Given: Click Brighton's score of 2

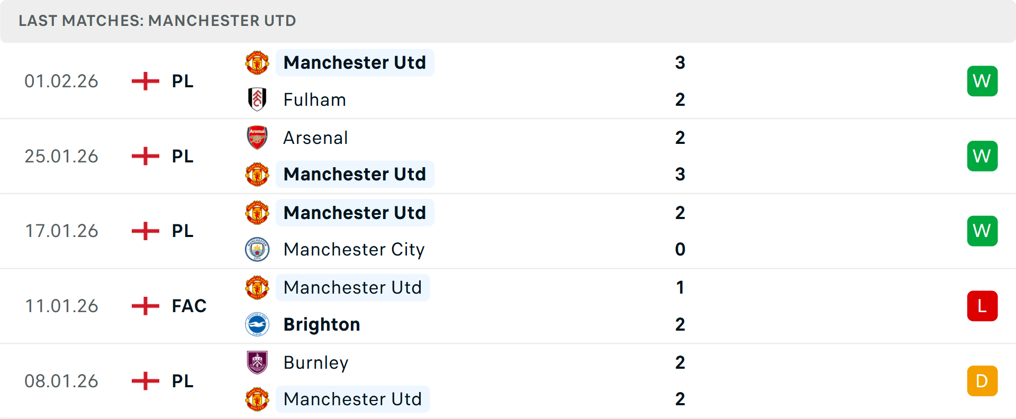Looking at the screenshot, I should click(x=680, y=324).
